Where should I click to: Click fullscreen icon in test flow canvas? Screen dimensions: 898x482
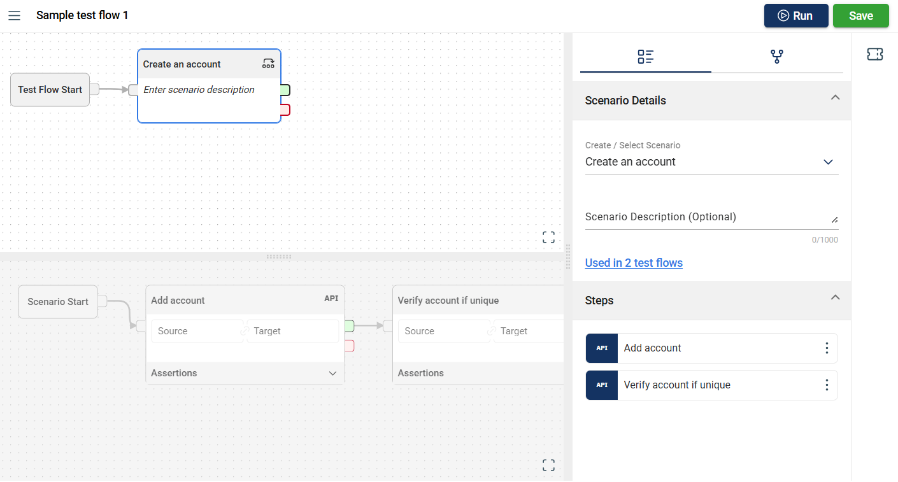[x=548, y=237]
